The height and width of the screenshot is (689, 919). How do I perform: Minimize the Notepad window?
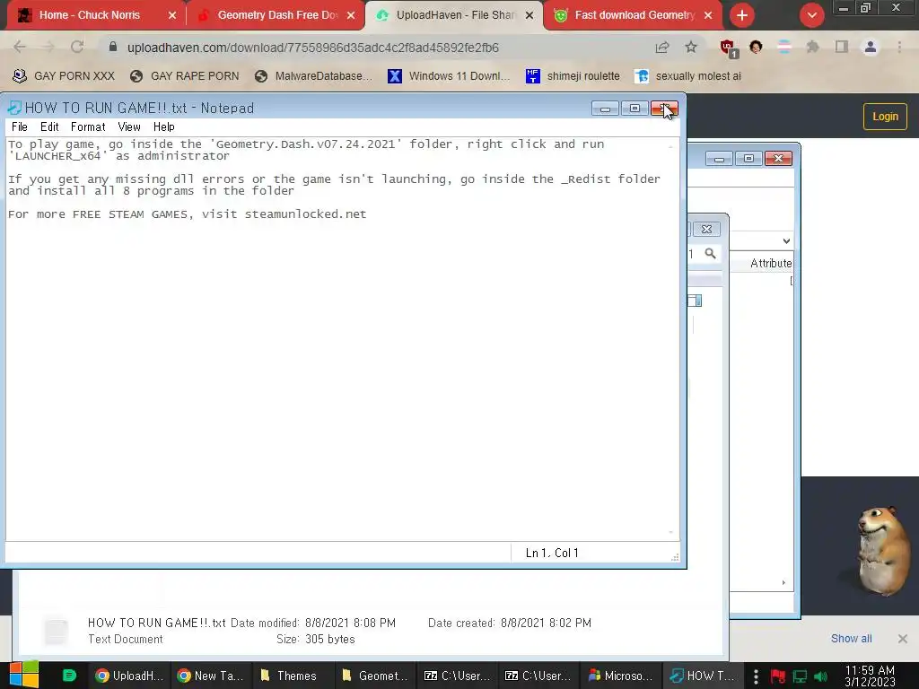605,109
